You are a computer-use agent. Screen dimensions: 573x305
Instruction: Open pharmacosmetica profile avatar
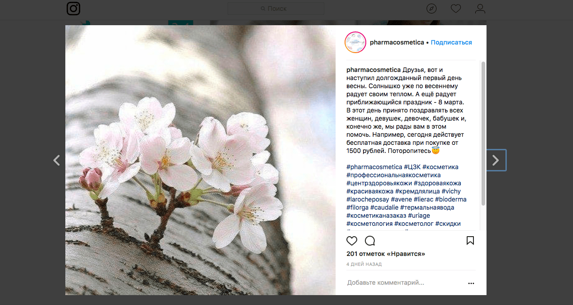click(x=355, y=42)
